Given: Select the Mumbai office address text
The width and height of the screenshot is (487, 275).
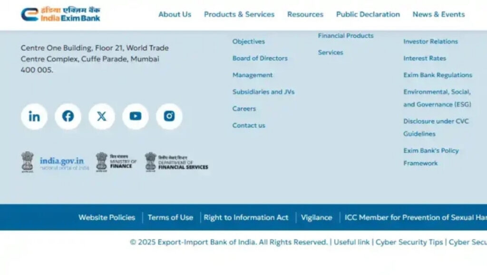Looking at the screenshot, I should (x=95, y=59).
